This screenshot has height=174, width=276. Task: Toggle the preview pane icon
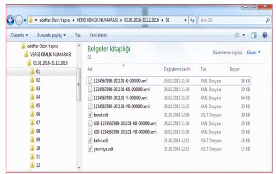[254, 35]
